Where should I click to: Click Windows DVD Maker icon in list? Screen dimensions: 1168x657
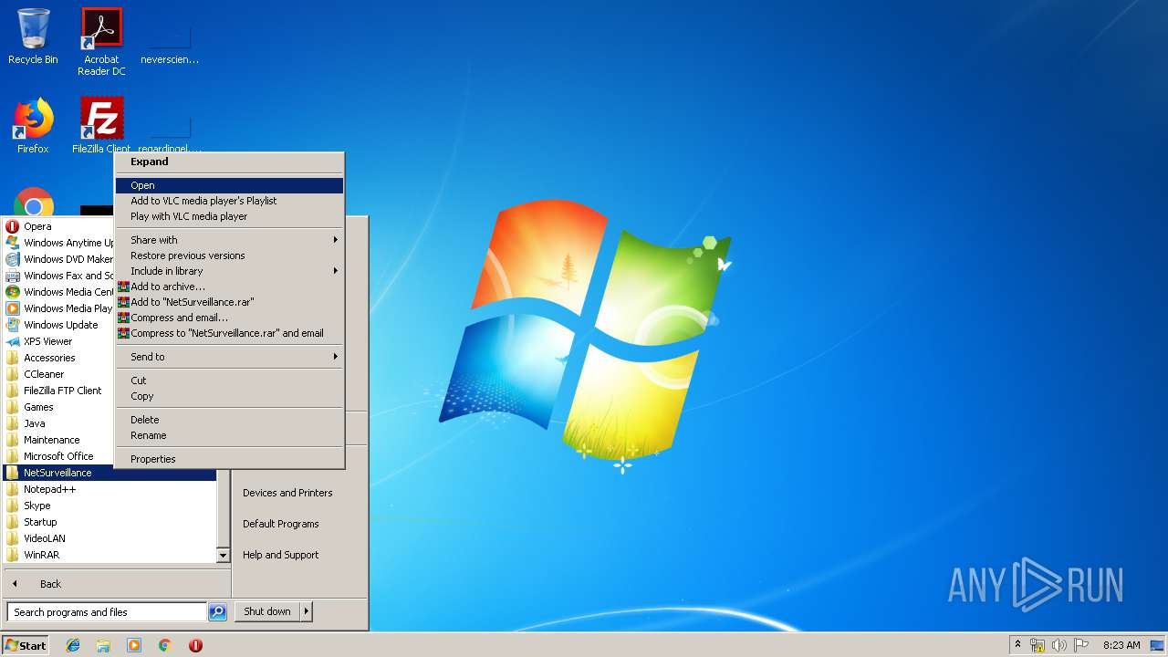(13, 259)
